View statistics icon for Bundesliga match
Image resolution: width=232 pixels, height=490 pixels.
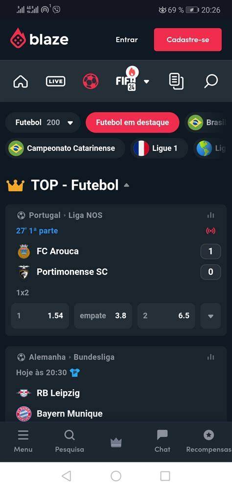click(x=211, y=357)
